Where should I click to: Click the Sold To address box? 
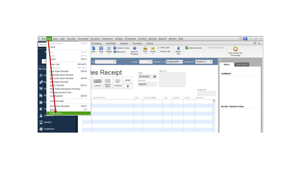[172, 79]
